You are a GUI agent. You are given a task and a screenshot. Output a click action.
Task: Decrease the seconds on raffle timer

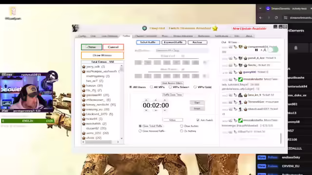(165, 110)
